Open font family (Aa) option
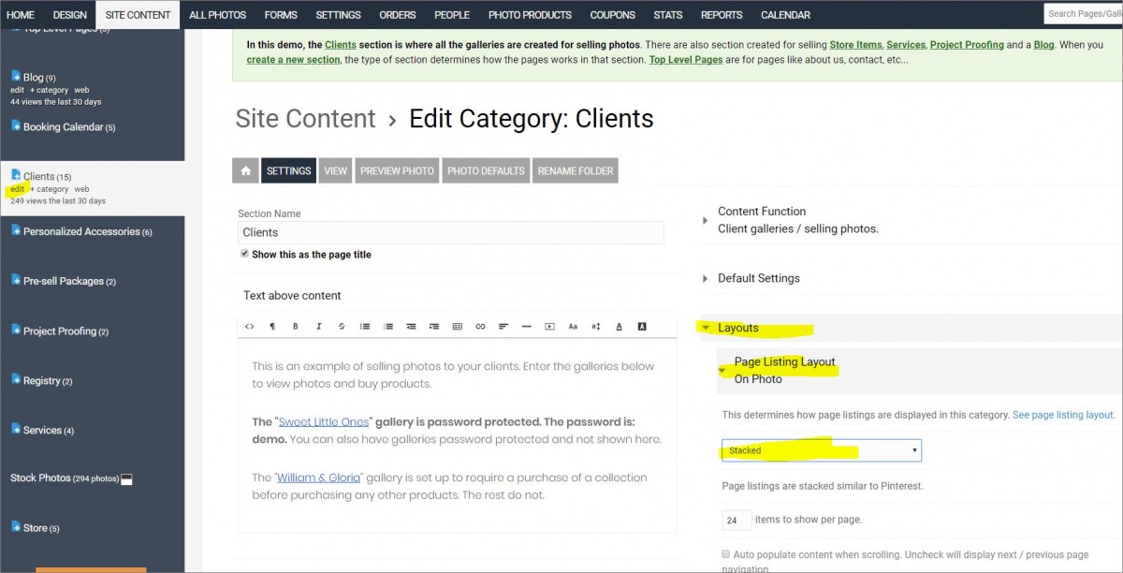The height and width of the screenshot is (573, 1123). pyautogui.click(x=574, y=327)
